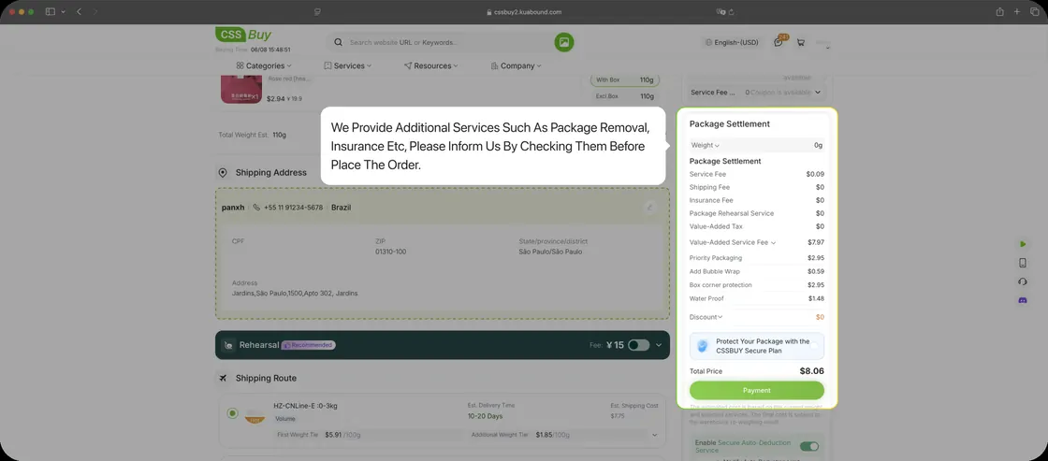Open the shopping cart icon
The width and height of the screenshot is (1048, 461).
click(x=801, y=42)
